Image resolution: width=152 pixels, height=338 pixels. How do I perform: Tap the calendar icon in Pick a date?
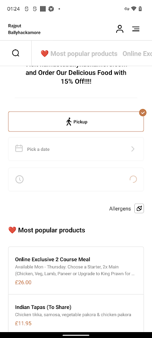click(x=19, y=149)
